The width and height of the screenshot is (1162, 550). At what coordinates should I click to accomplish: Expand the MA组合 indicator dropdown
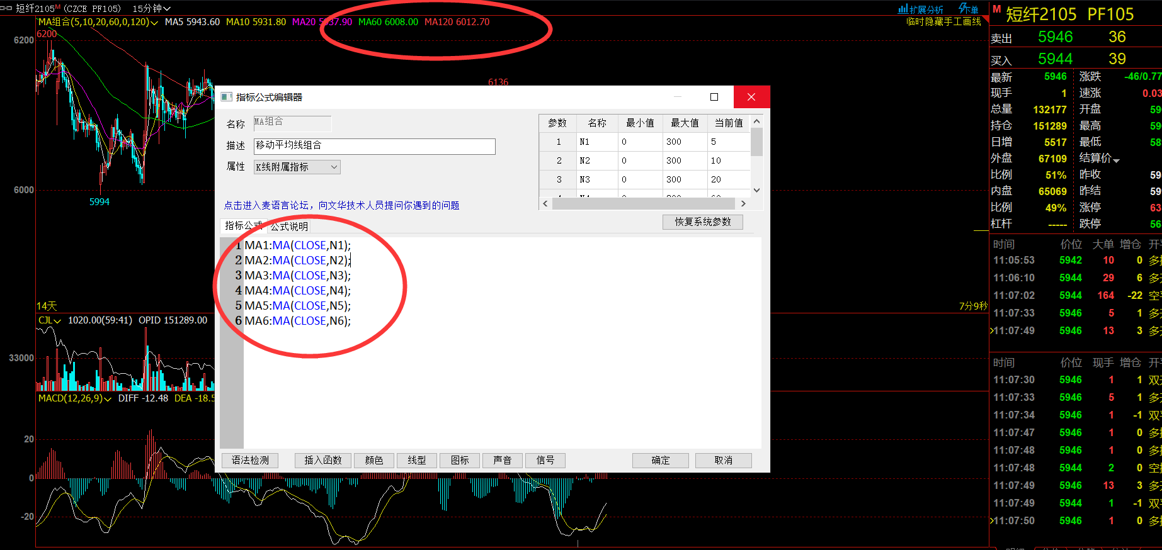(x=154, y=22)
